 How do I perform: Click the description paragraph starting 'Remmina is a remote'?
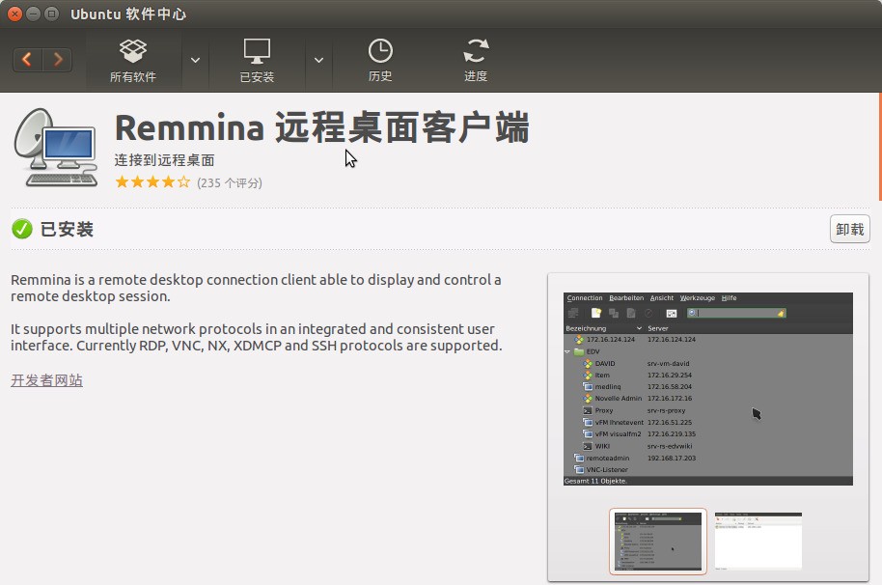pyautogui.click(x=256, y=288)
